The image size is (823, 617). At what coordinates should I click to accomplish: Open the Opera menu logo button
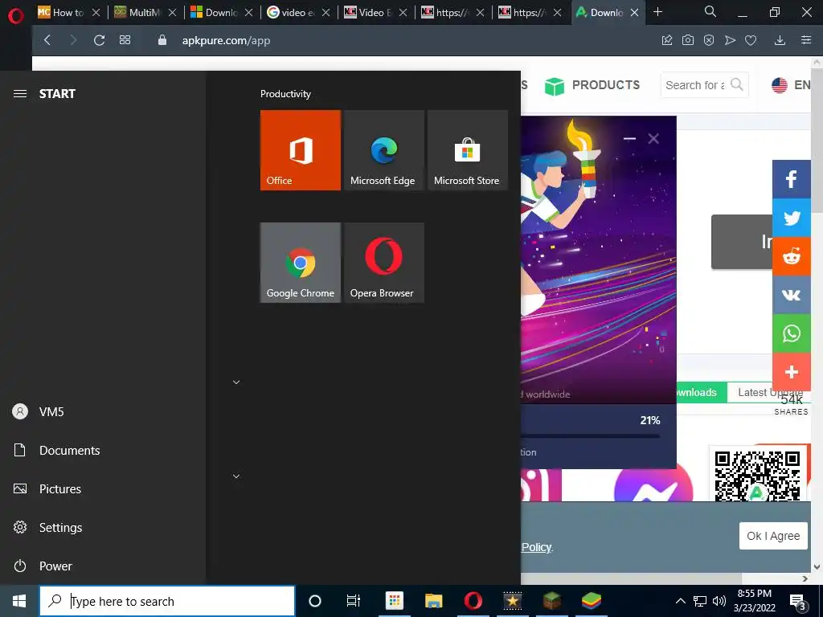16,16
